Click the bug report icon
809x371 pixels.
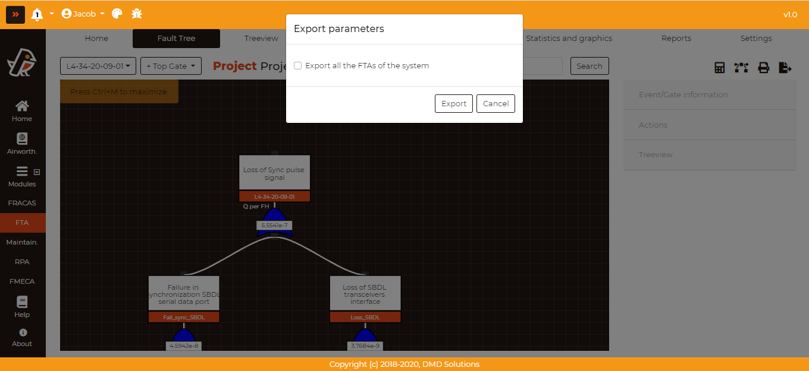[137, 14]
